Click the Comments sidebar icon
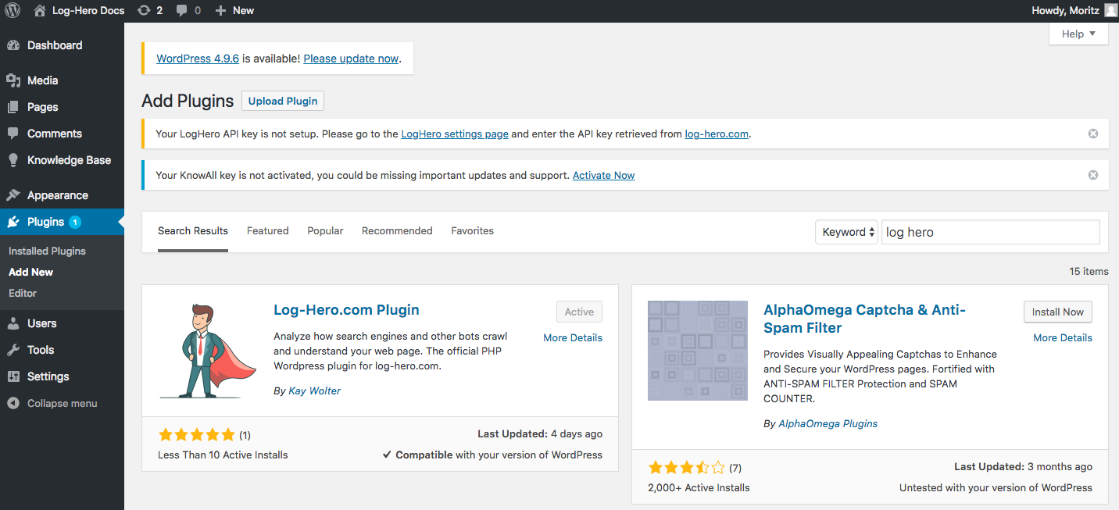 (13, 134)
